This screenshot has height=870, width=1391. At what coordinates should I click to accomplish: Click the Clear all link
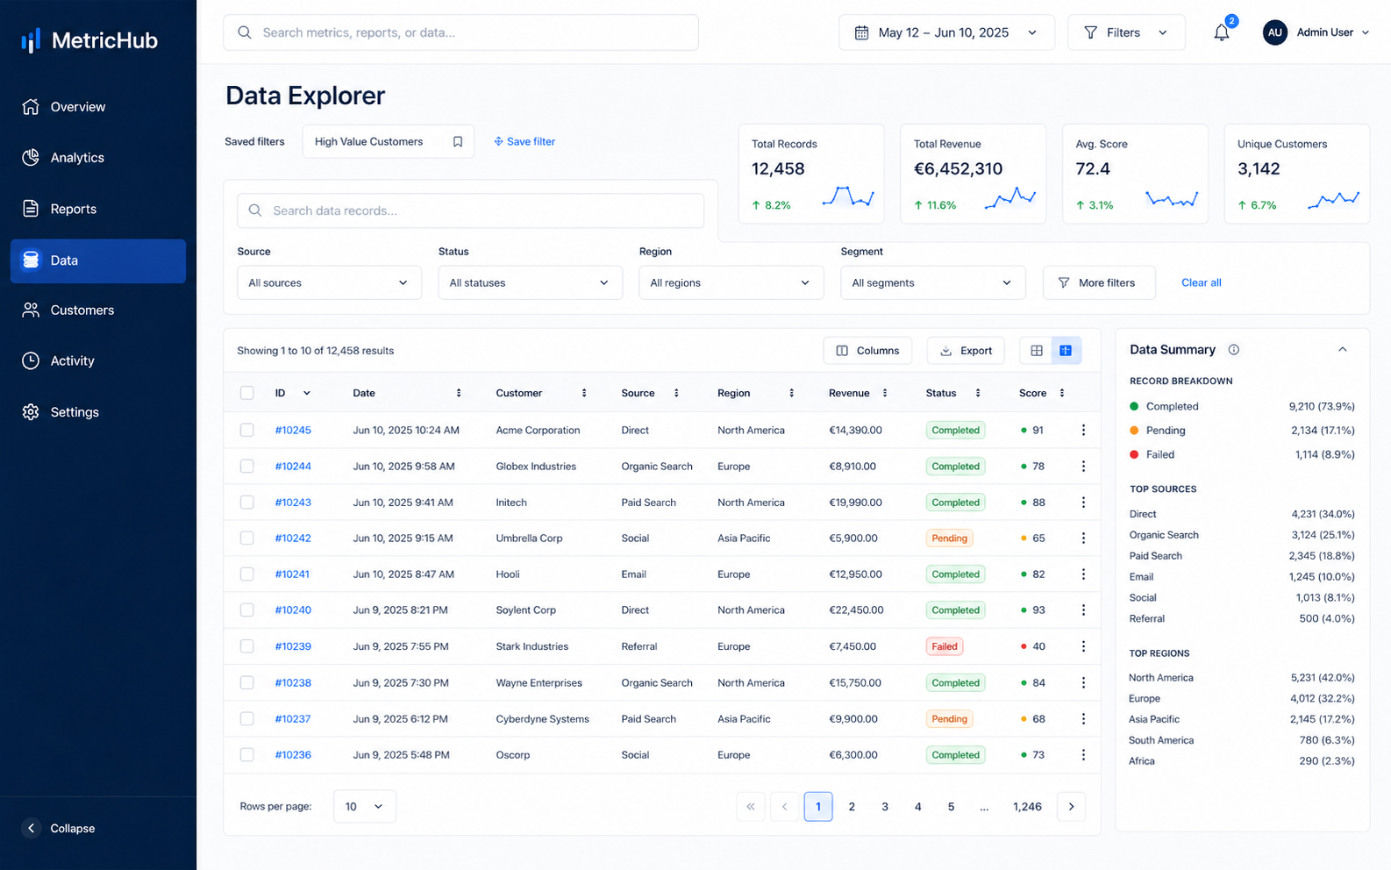[x=1201, y=283]
